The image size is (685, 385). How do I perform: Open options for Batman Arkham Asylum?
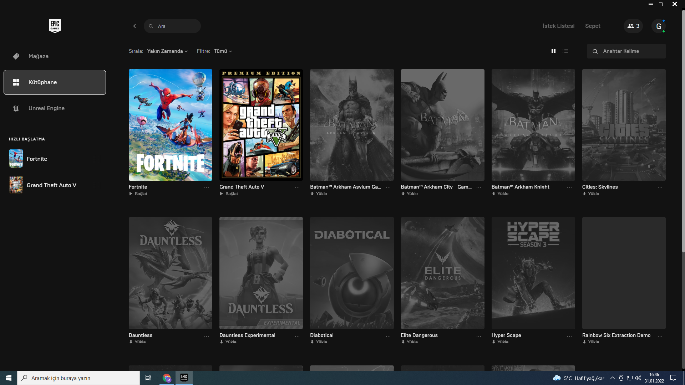(x=388, y=188)
